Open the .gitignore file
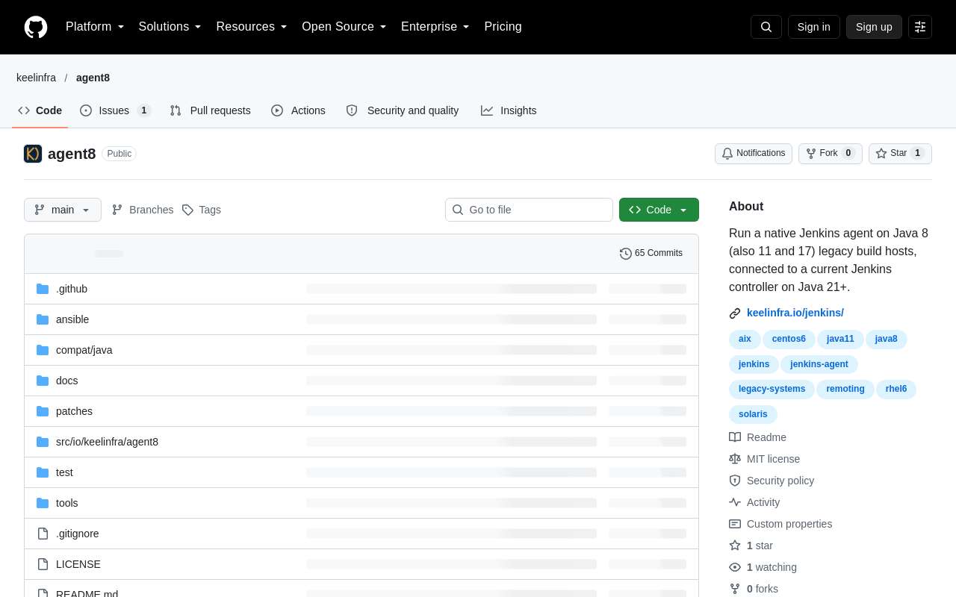The width and height of the screenshot is (956, 597). point(78,534)
